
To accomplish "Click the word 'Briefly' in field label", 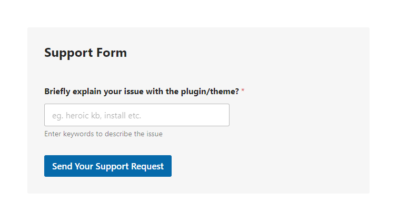I will (x=57, y=92).
